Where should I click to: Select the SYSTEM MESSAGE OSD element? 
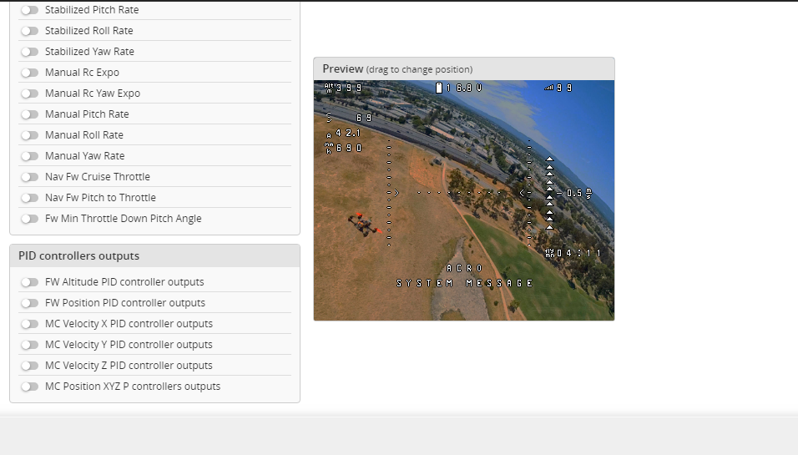click(464, 284)
